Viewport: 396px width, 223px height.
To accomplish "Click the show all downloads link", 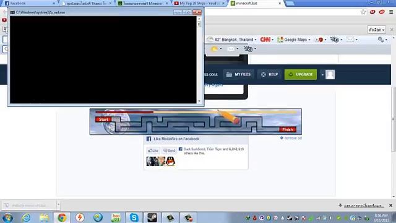I will pyautogui.click(x=364, y=206).
